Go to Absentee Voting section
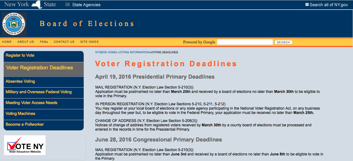Viewport: 353px width, 161px height. click(x=20, y=81)
